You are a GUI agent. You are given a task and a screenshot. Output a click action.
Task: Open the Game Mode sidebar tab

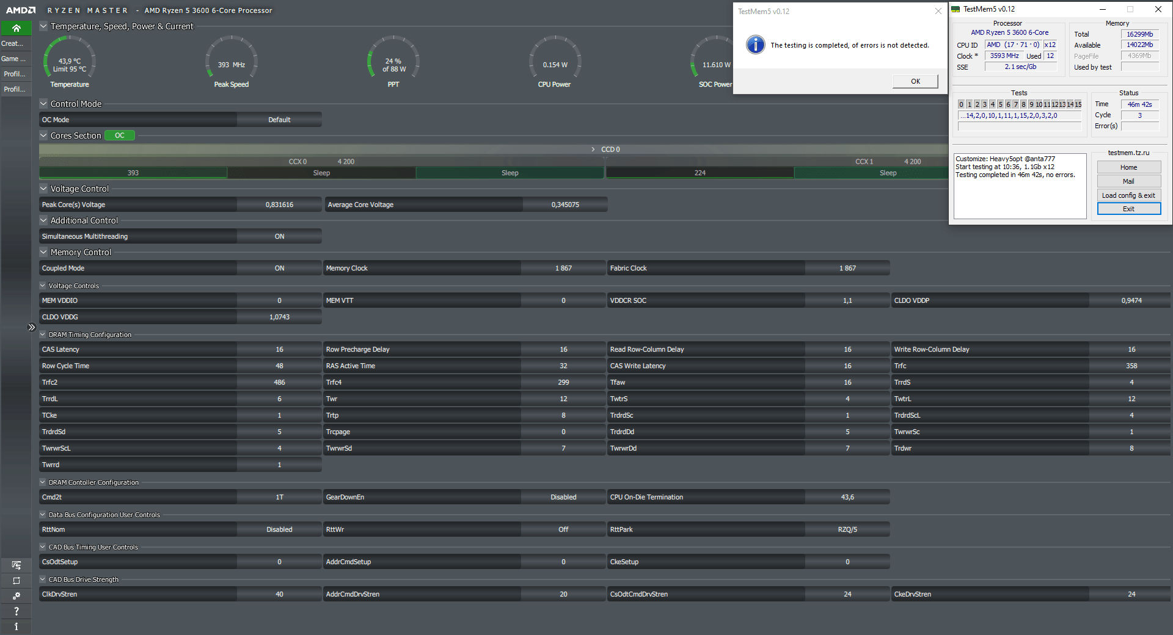click(x=13, y=59)
